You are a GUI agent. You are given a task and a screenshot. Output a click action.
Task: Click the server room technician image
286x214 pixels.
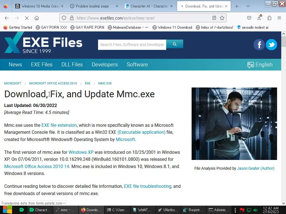click(234, 124)
